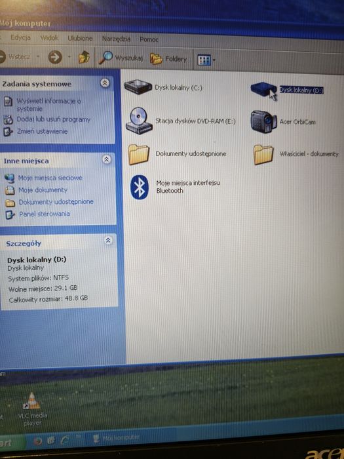Open the Narzędzia menu

click(116, 39)
